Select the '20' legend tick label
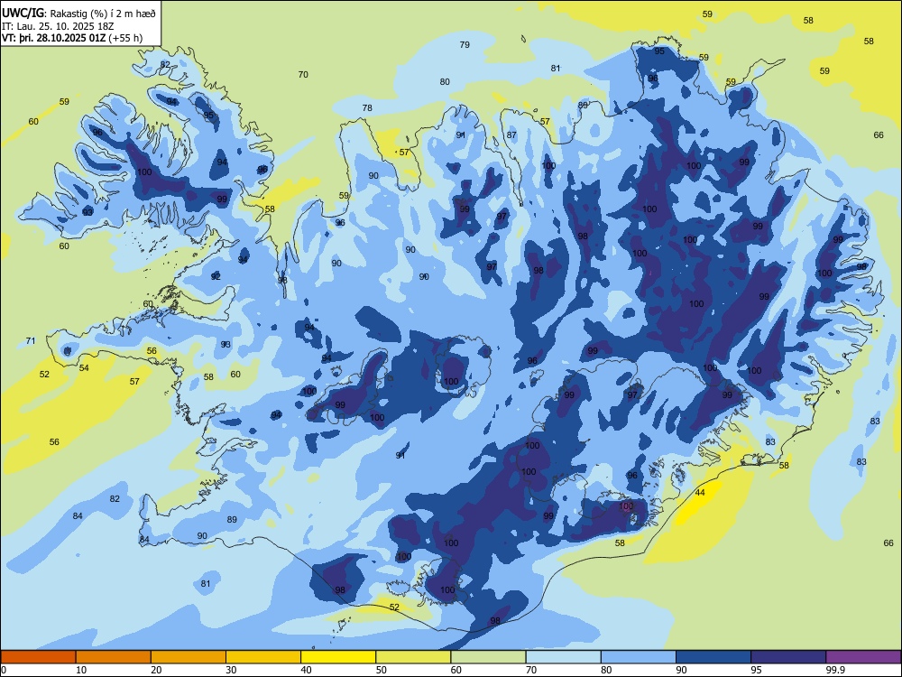Image resolution: width=902 pixels, height=677 pixels. pyautogui.click(x=156, y=670)
